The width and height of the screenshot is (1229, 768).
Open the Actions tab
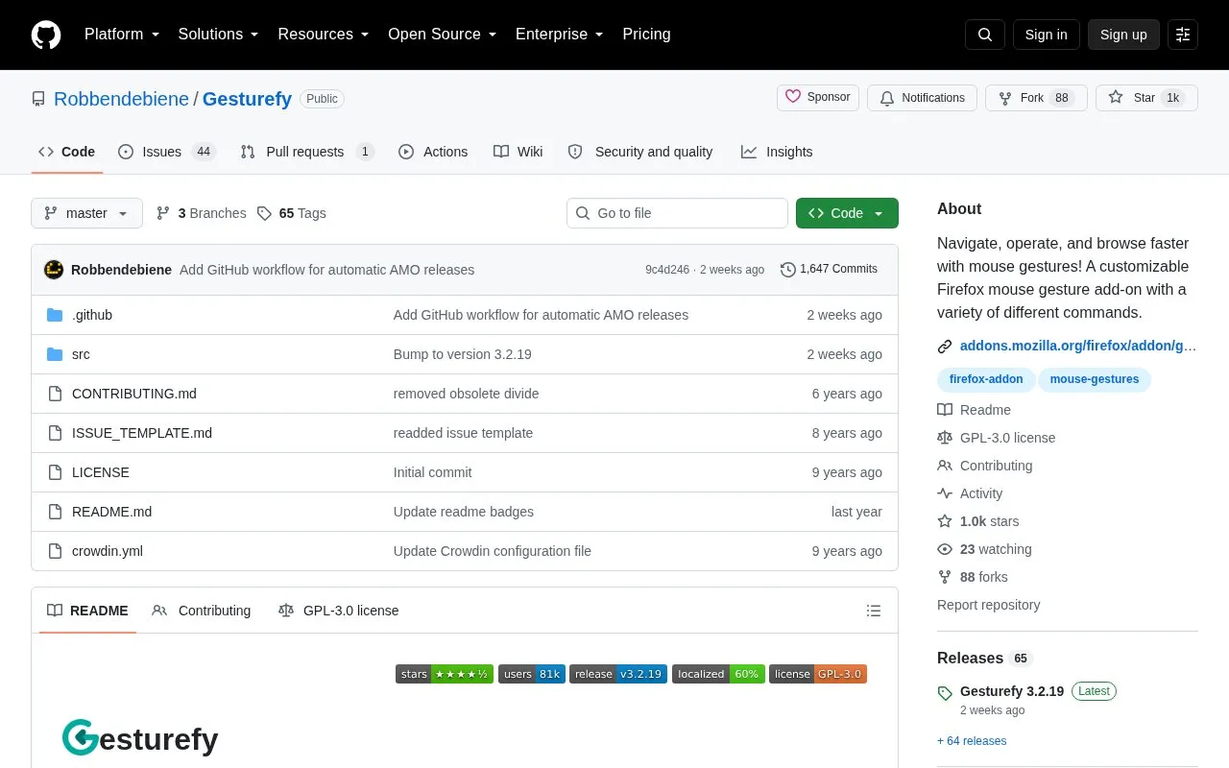433,152
